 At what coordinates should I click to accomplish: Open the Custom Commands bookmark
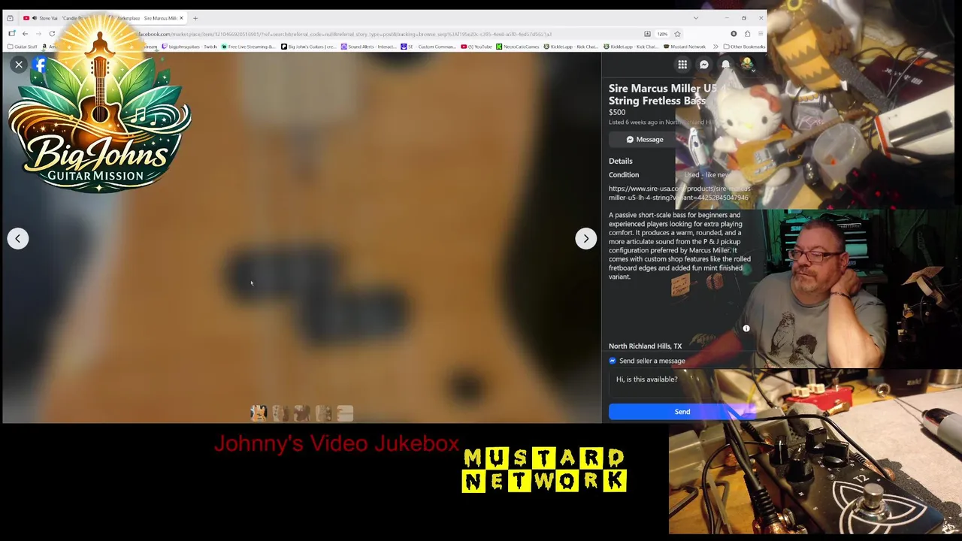coord(428,47)
